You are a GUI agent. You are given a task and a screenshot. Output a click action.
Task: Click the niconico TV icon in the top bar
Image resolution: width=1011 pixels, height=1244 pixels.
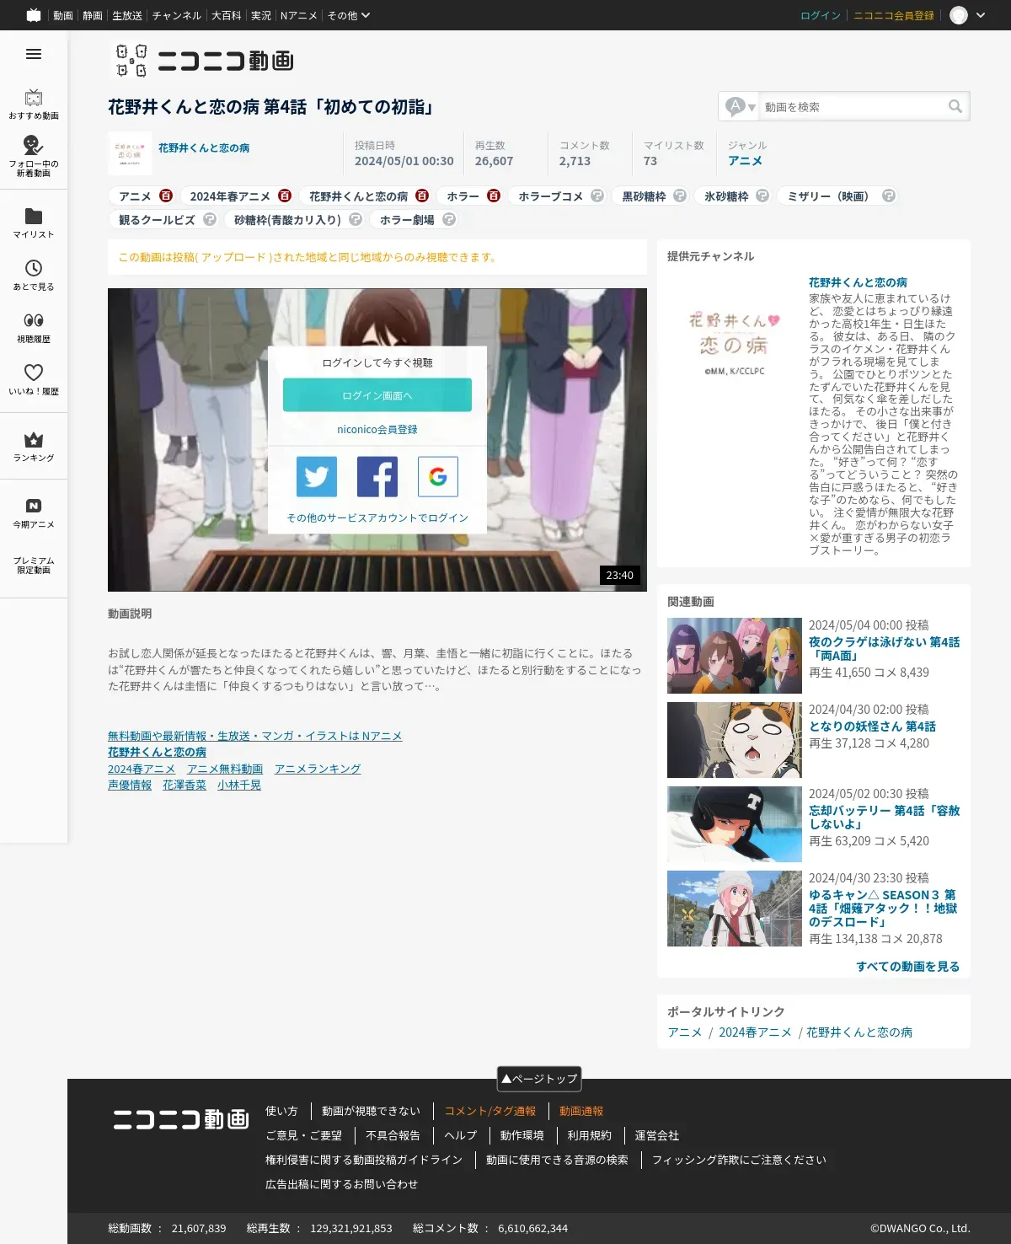[34, 15]
